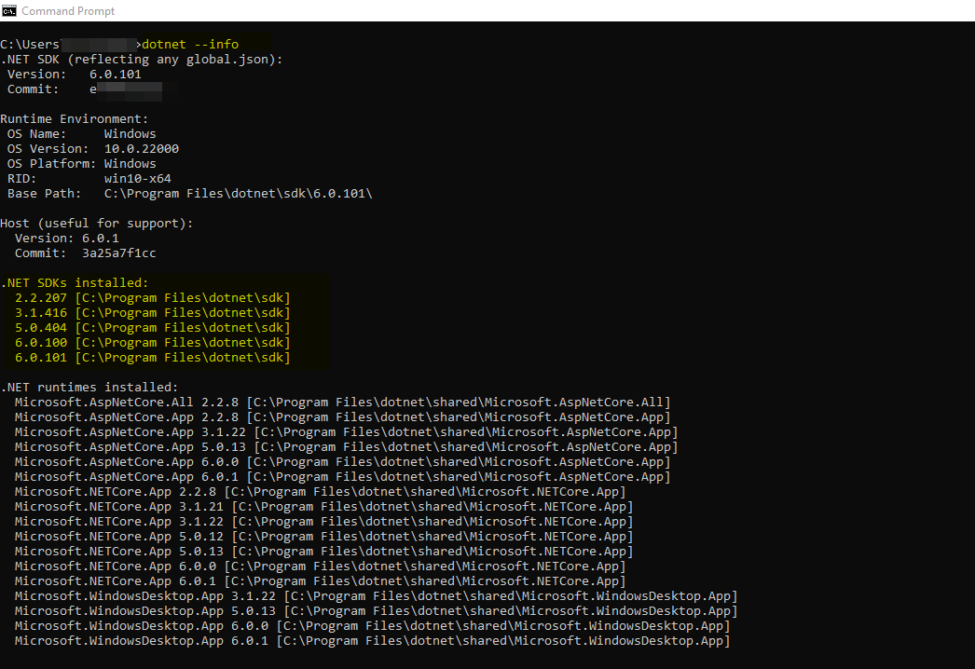Click the Microsoft.NETCore.App 5.0.13 line
Viewport: 975px width, 669px height.
(x=324, y=552)
